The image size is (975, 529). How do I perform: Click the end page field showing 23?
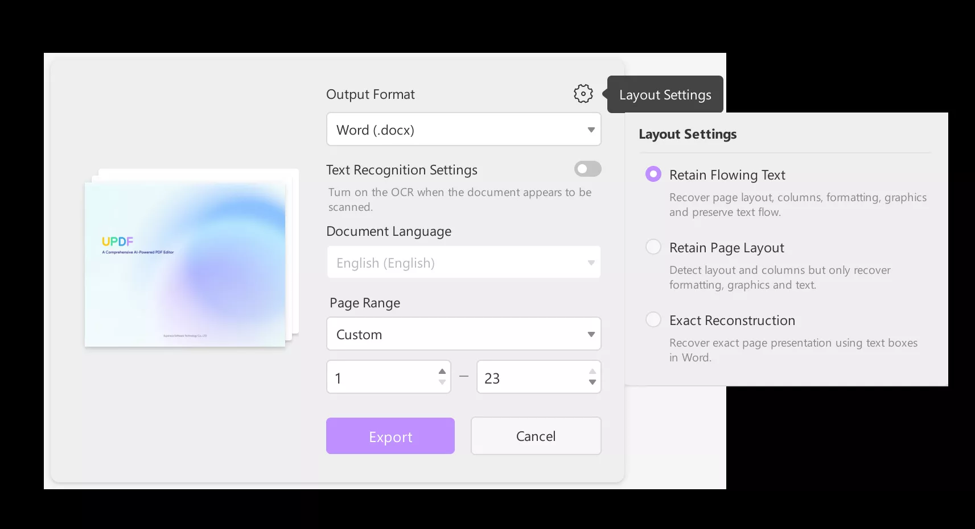pyautogui.click(x=529, y=377)
